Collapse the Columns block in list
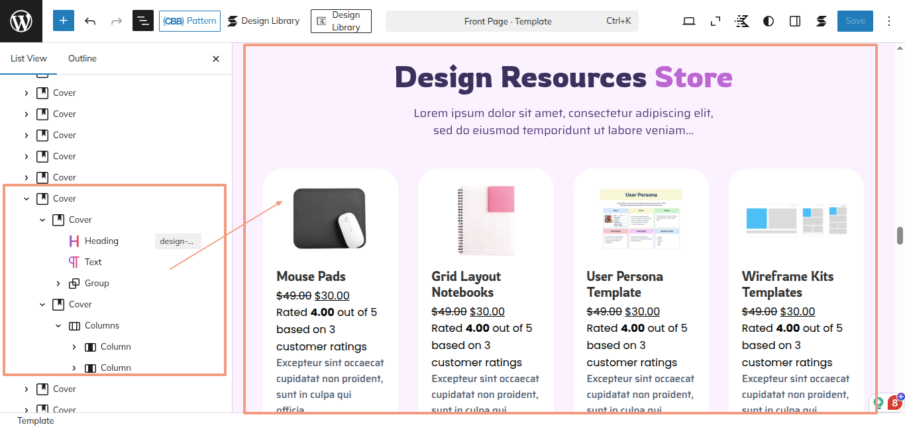 pyautogui.click(x=58, y=326)
